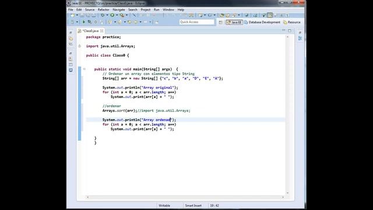Click the Previous Annotation yellow icon
The width and height of the screenshot is (373, 210).
click(x=119, y=22)
